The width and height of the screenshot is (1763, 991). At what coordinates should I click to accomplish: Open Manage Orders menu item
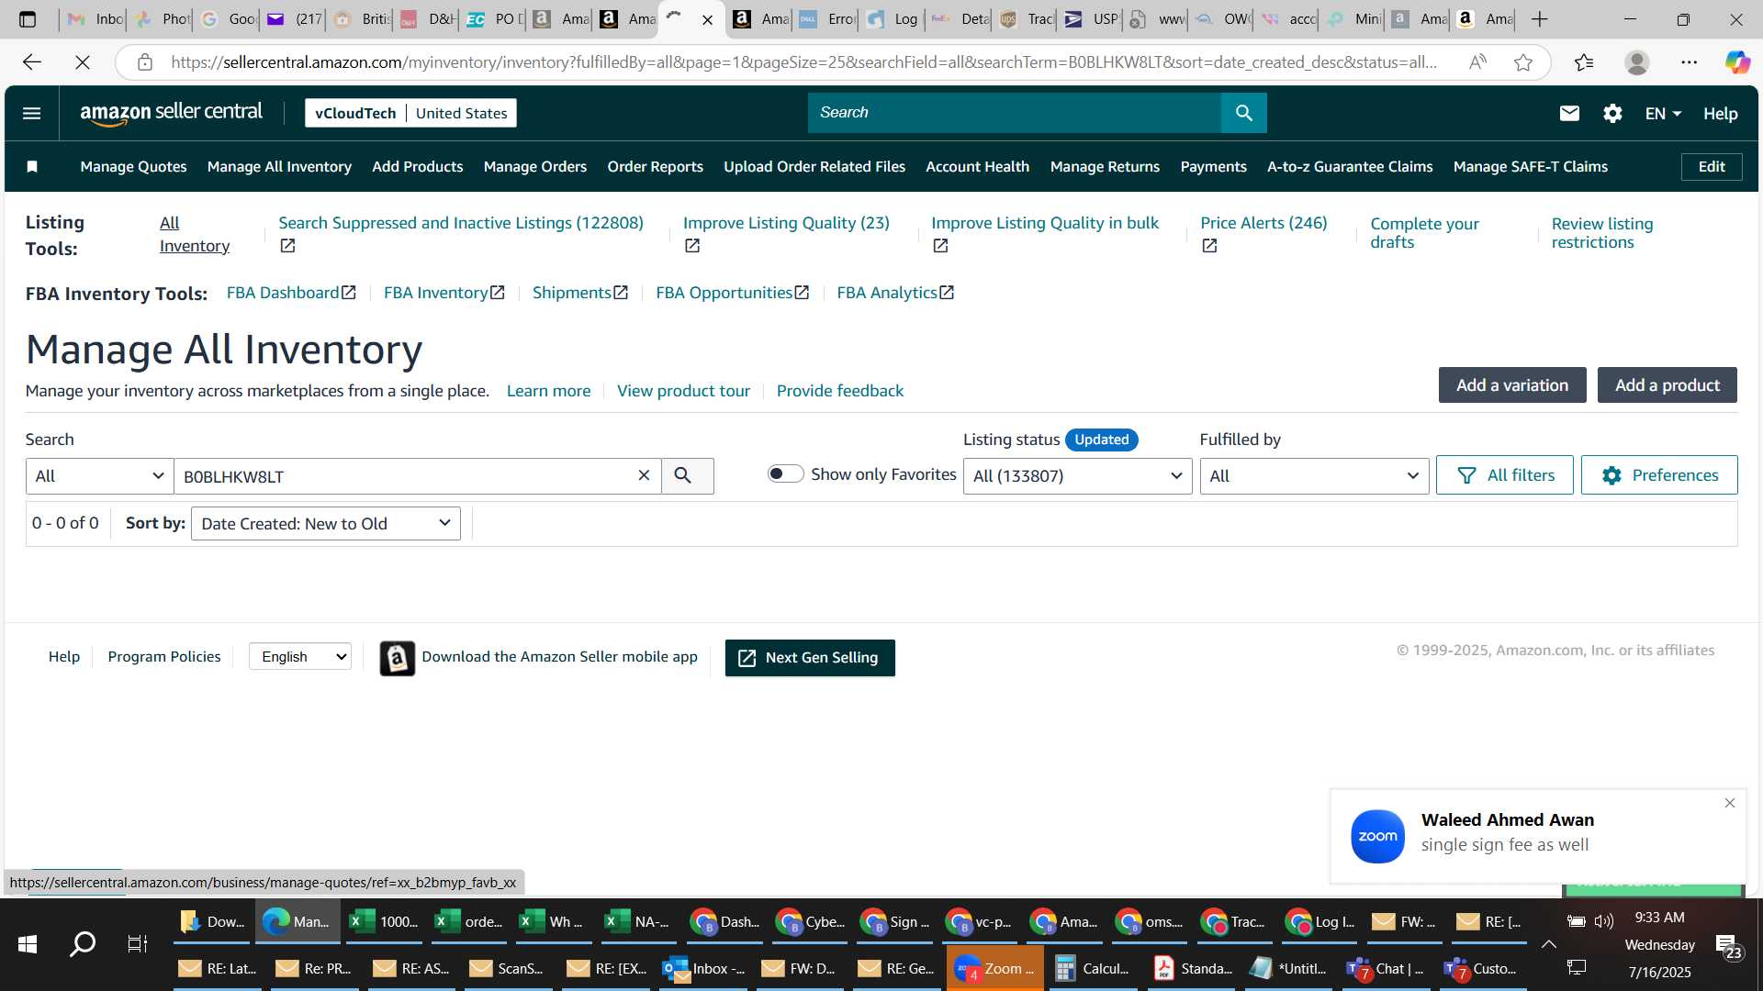[x=534, y=166]
